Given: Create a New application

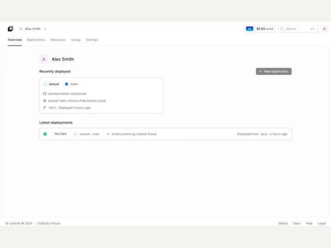Looking at the screenshot, I should click(x=274, y=71).
